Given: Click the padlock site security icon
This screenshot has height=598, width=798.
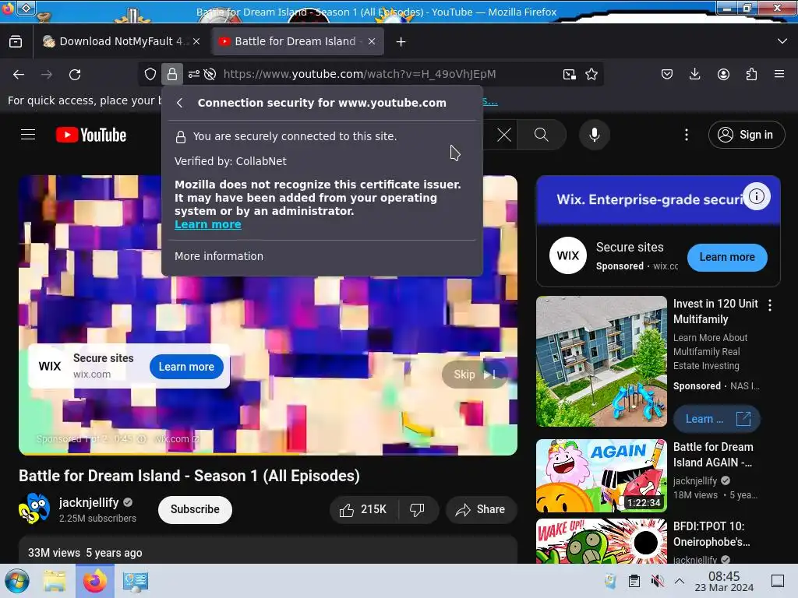Looking at the screenshot, I should [x=172, y=74].
